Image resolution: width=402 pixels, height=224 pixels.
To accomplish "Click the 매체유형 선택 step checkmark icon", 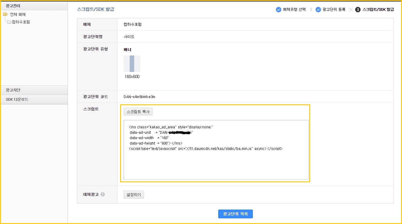I will 278,10.
